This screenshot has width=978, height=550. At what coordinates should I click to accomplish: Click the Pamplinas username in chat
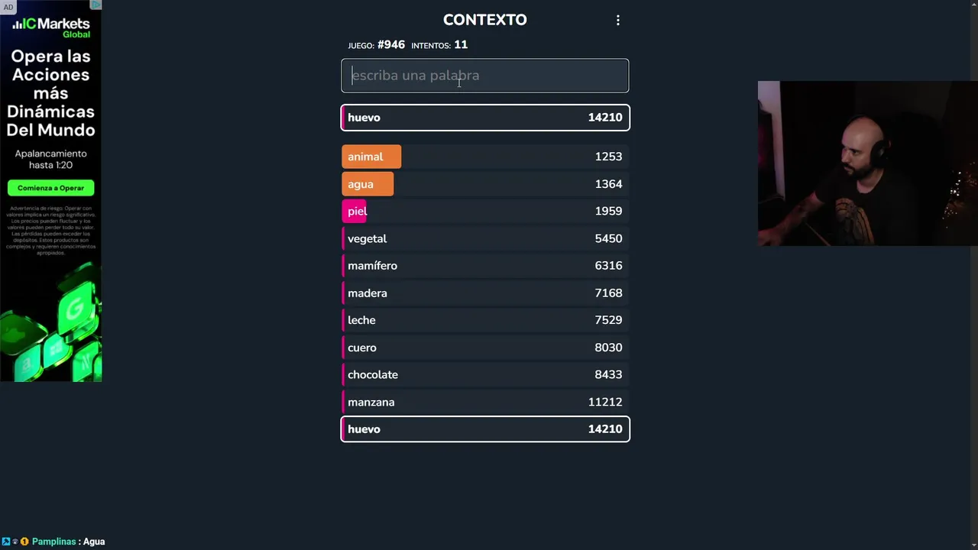(x=53, y=542)
